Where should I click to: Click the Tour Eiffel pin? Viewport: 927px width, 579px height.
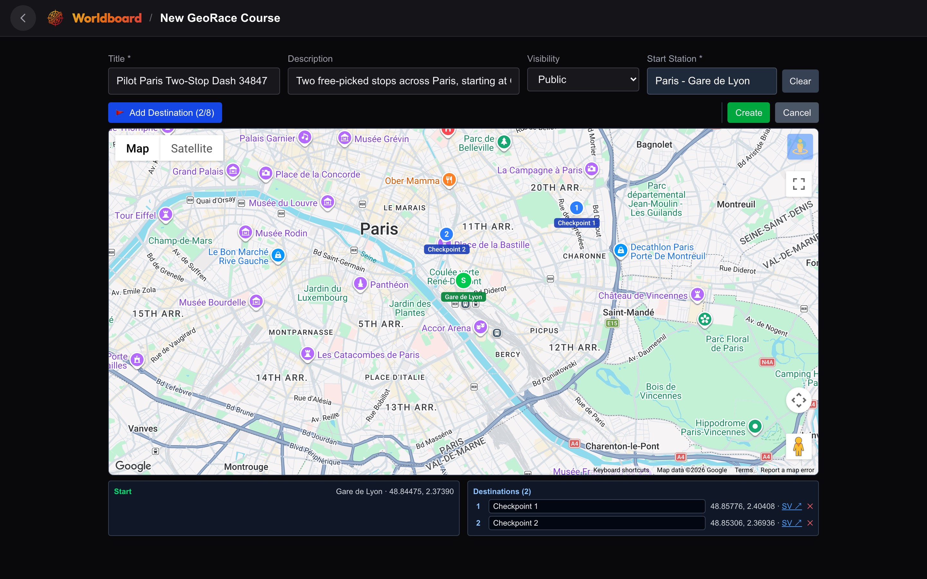[165, 215]
